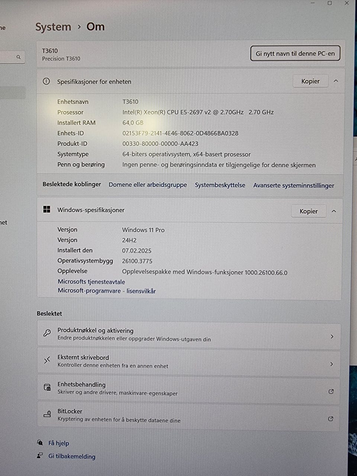Open Produktnøkkel og aktivering chevron

coord(332,337)
